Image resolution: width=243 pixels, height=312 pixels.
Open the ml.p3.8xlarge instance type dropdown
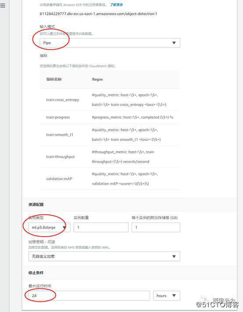pyautogui.click(x=49, y=227)
